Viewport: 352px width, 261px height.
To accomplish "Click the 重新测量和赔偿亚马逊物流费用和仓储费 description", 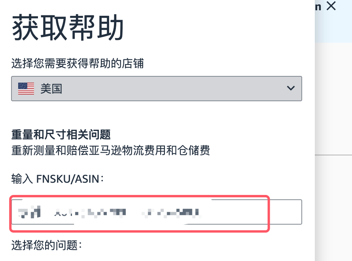I will 111,150.
